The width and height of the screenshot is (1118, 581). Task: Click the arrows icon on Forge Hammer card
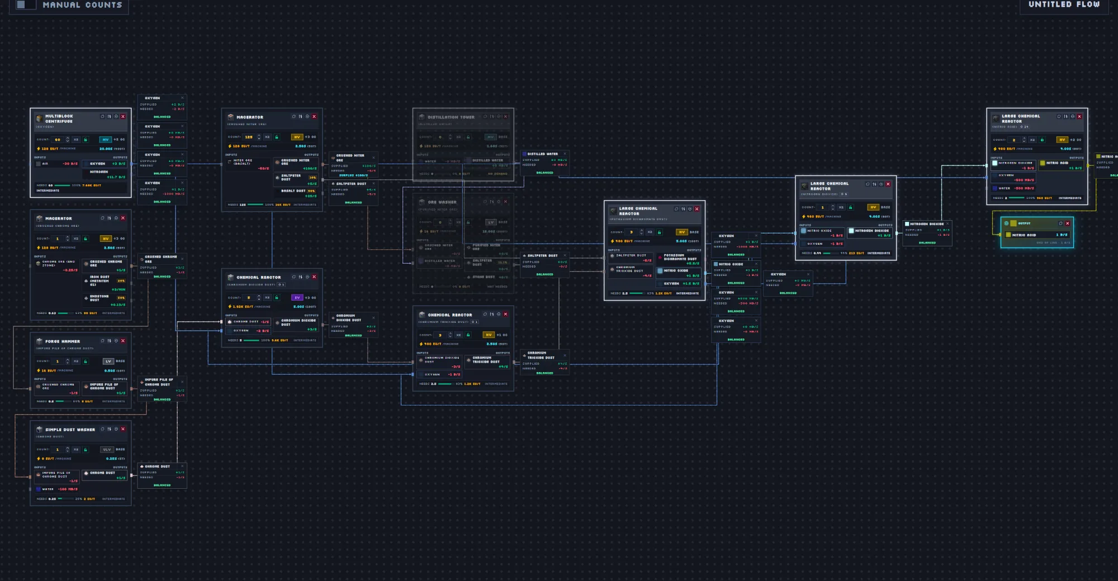click(x=109, y=341)
